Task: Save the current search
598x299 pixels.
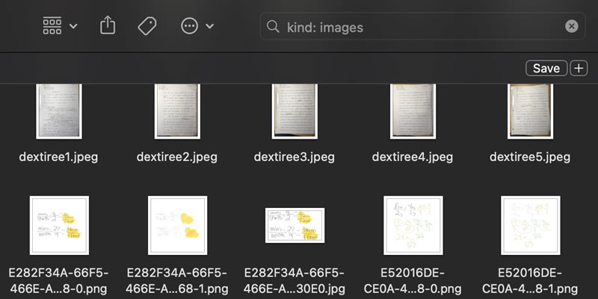Action: click(546, 69)
